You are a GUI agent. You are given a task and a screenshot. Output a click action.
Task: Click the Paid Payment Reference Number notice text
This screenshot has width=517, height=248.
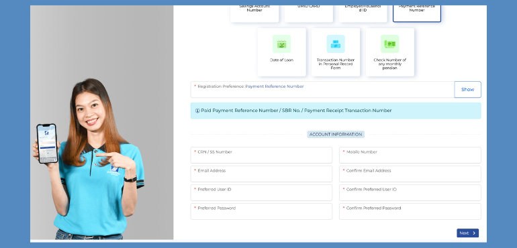[296, 111]
